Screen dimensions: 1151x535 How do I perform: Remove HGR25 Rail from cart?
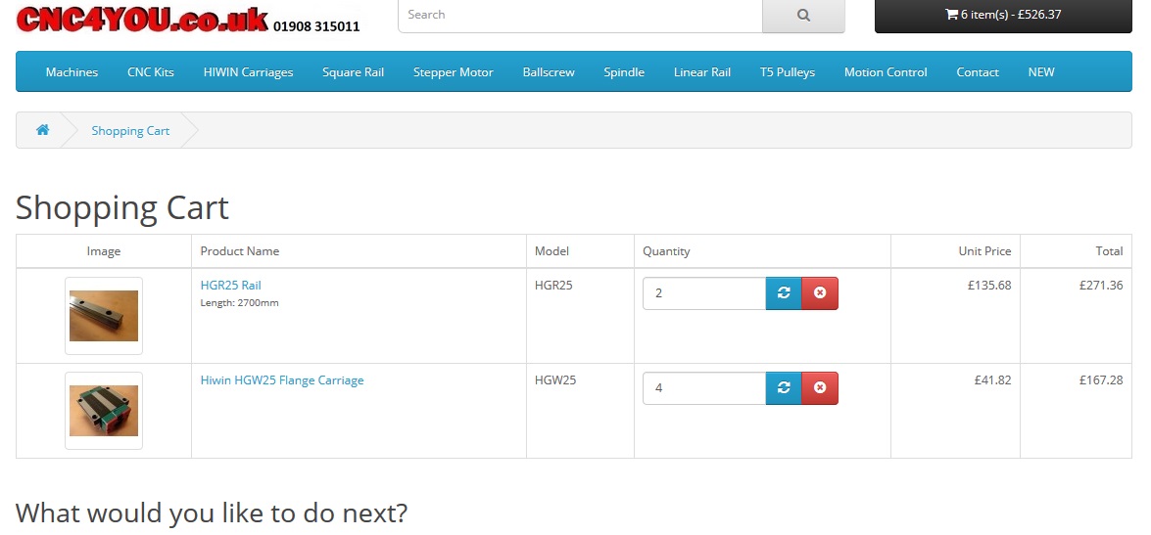[820, 293]
